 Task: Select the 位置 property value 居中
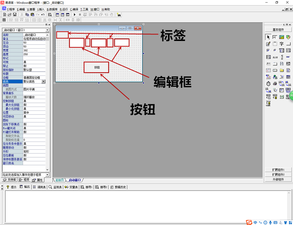point(34,113)
